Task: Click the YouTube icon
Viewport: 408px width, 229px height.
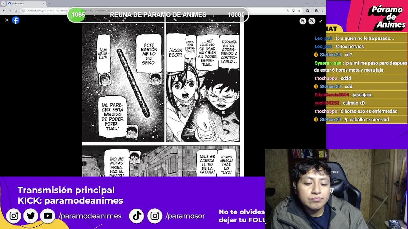Action: point(48,216)
